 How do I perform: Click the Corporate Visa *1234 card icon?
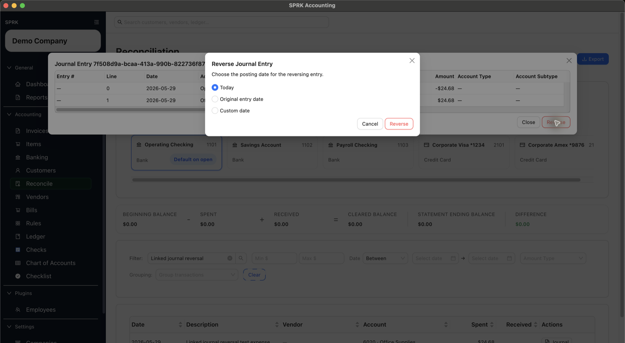click(x=426, y=145)
